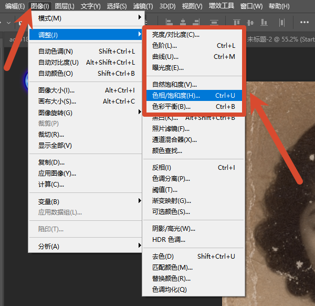Open tool preset dropdown chevron
Image resolution: width=315 pixels, height=306 pixels.
point(8,23)
